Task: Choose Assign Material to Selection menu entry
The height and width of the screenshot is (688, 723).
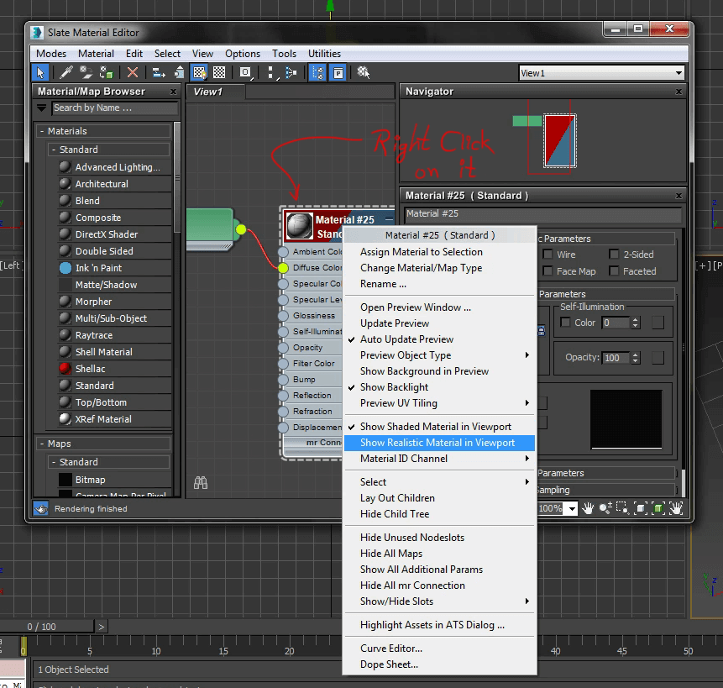Action: point(440,252)
